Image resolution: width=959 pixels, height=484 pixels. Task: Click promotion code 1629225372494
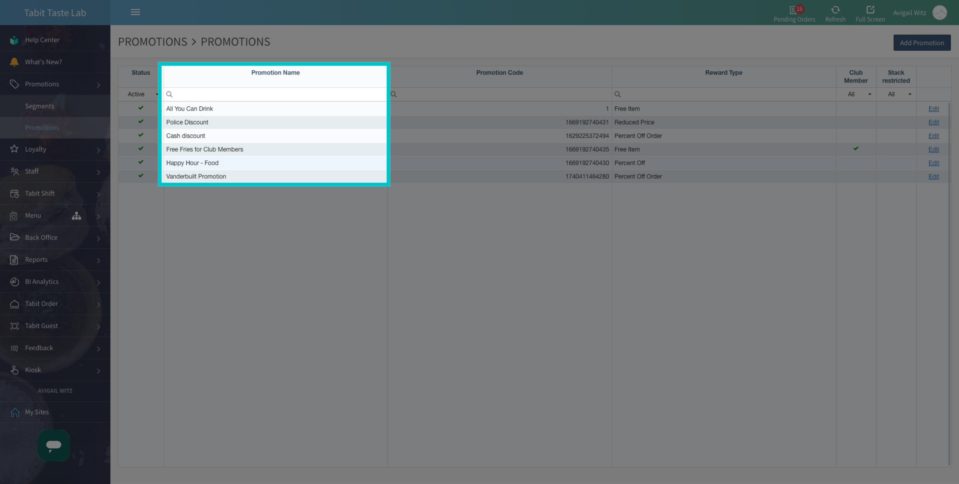[x=587, y=136]
